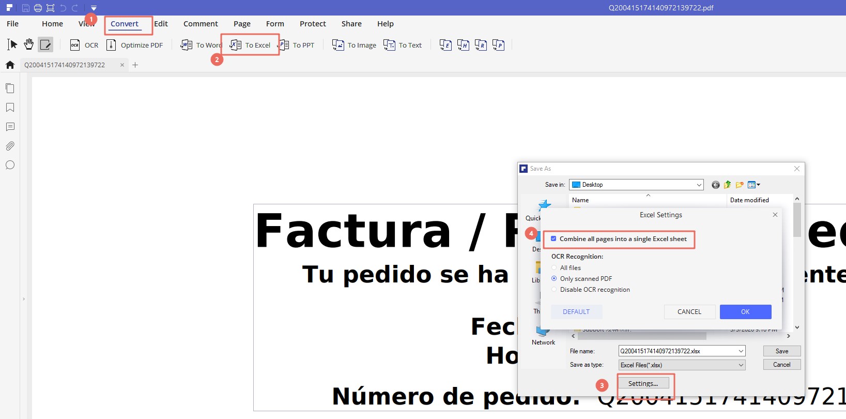Viewport: 846px width, 419px height.
Task: Click Cancel in the Save As dialog
Action: 782,365
